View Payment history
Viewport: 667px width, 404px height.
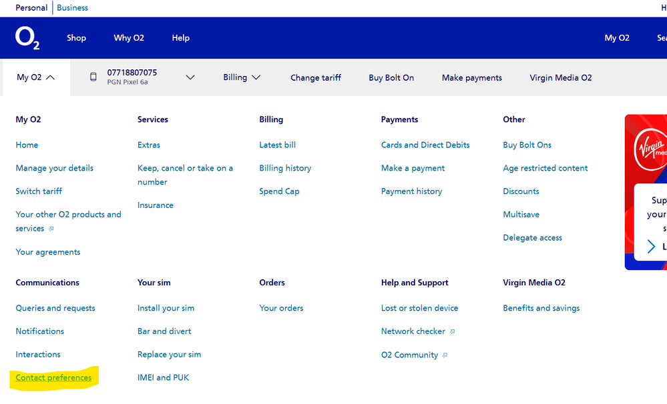point(411,191)
